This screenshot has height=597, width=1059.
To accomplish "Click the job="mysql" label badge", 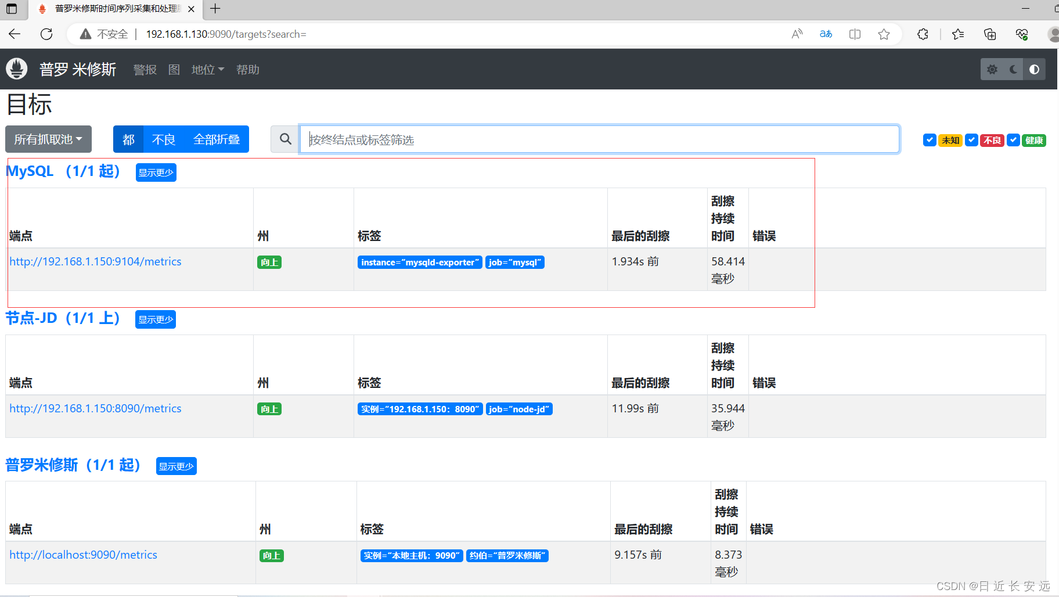I will (x=515, y=262).
